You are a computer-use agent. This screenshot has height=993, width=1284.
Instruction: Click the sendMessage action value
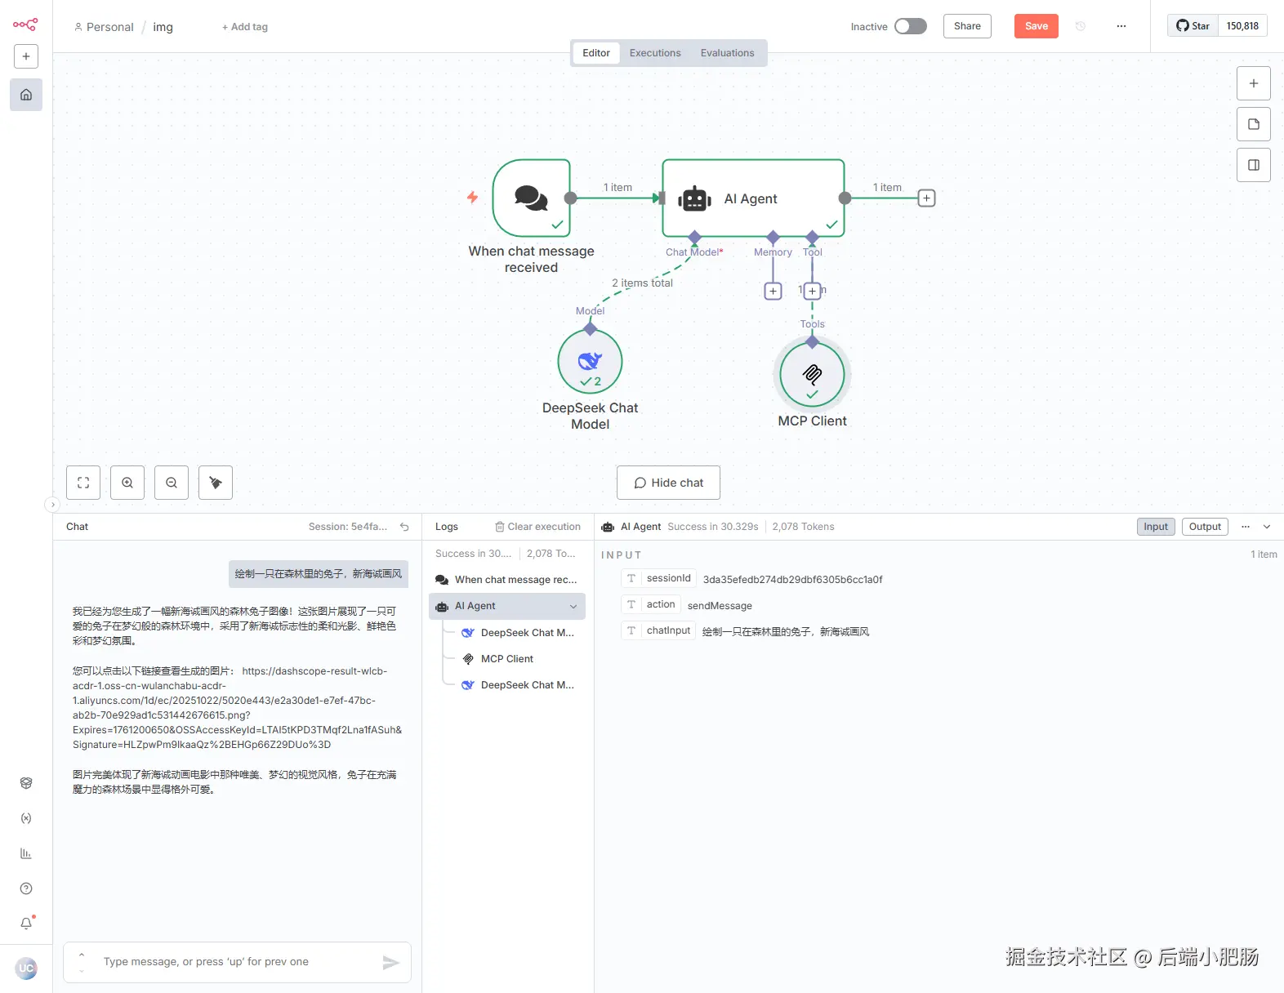(x=720, y=606)
